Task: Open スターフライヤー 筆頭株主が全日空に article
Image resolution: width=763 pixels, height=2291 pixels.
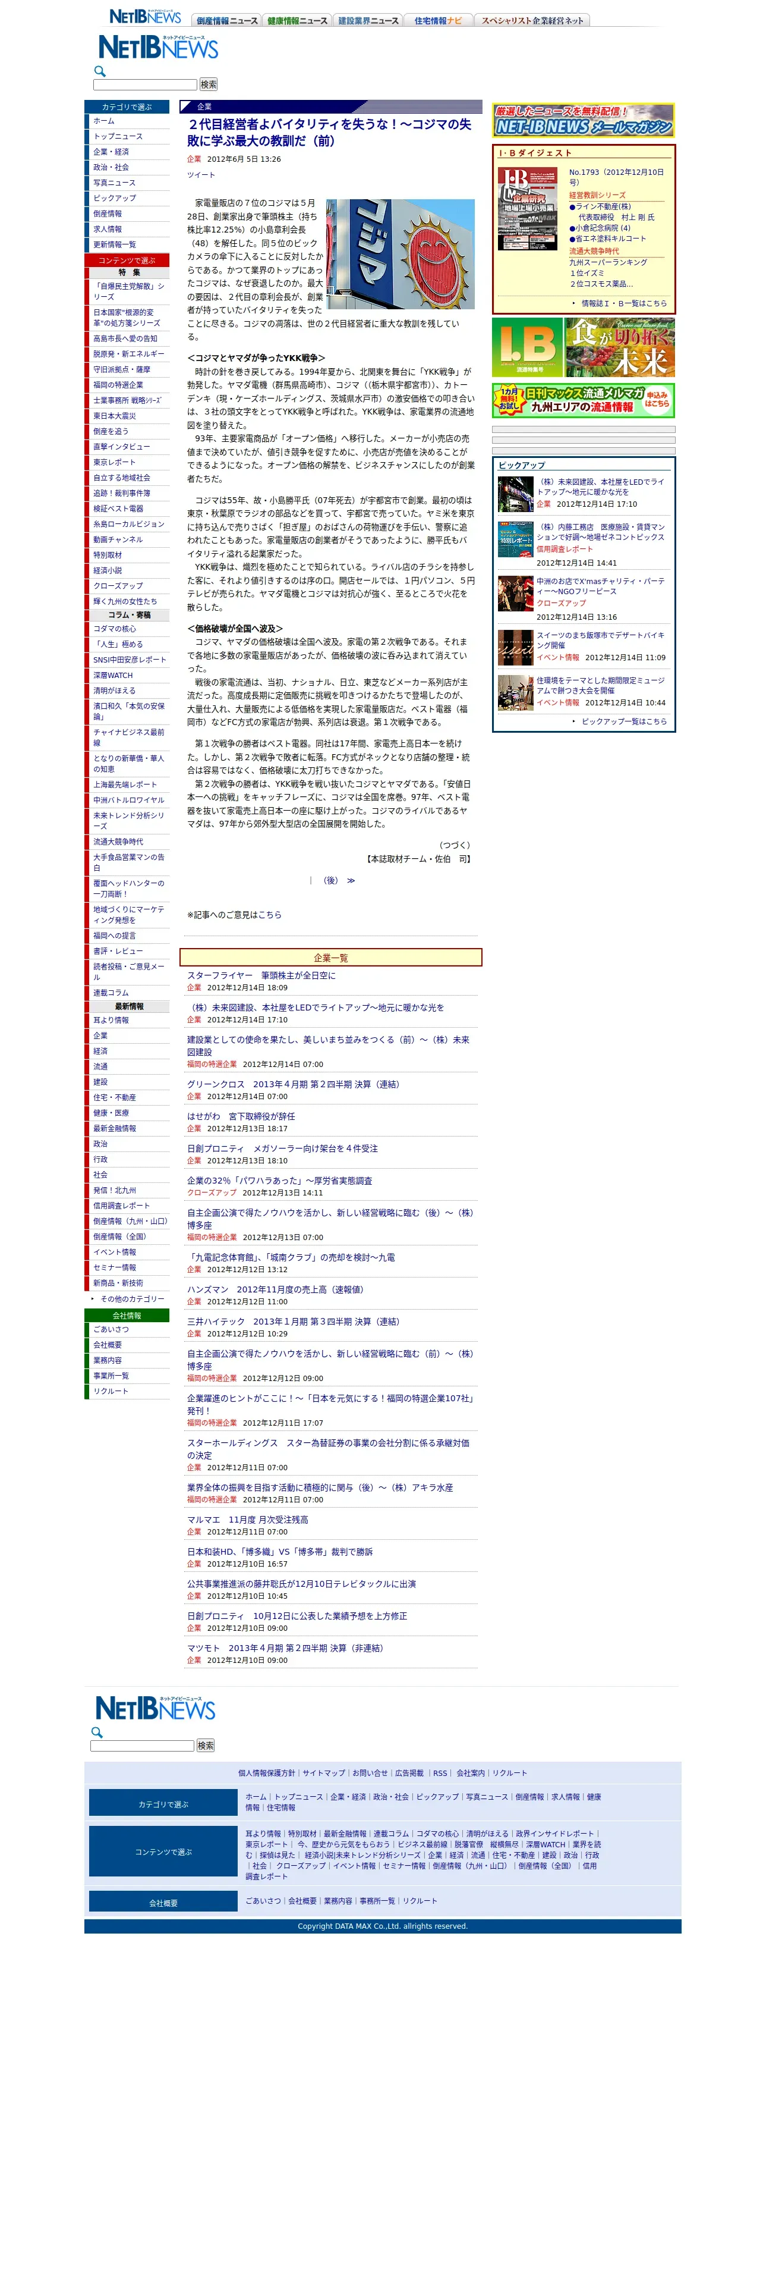Action: click(261, 975)
